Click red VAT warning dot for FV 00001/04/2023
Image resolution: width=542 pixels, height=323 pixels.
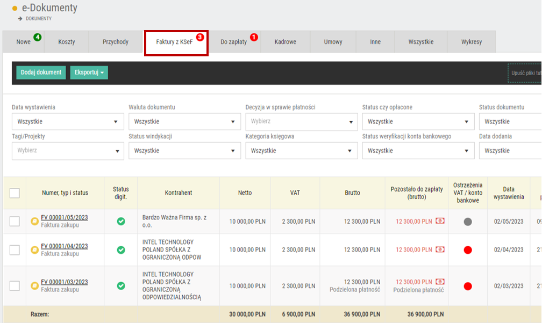[x=468, y=250]
